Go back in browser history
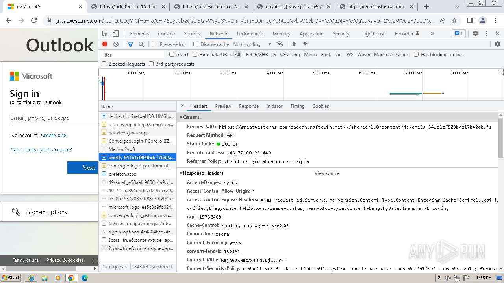The image size is (504, 283). pos(9,21)
